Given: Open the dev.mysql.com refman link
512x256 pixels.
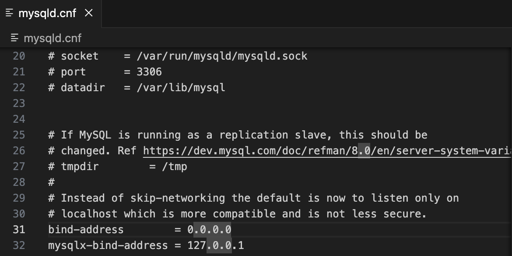Looking at the screenshot, I should click(x=327, y=151).
